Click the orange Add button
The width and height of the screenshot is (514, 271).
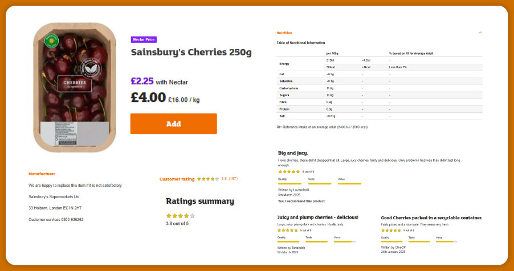click(173, 124)
